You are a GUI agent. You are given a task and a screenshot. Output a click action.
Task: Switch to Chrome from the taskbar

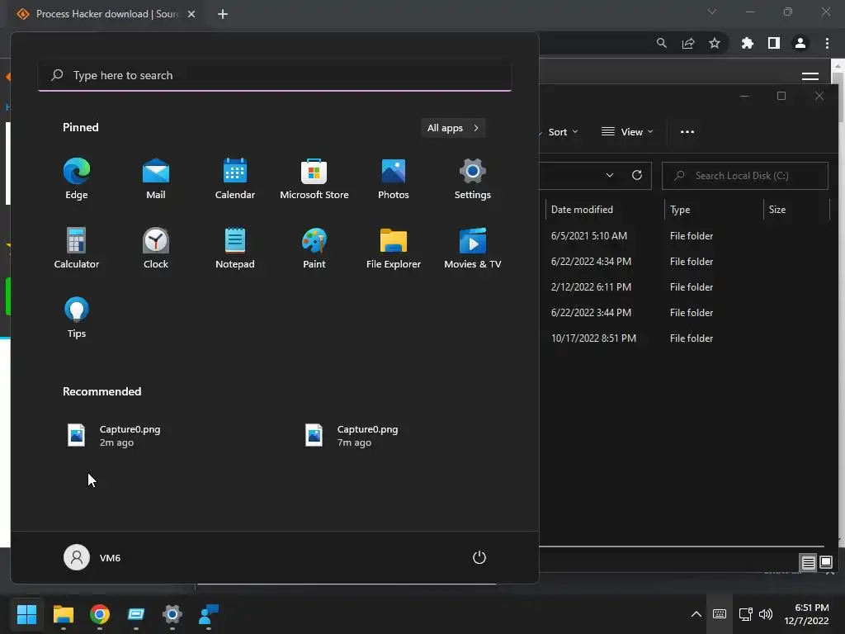click(x=100, y=614)
